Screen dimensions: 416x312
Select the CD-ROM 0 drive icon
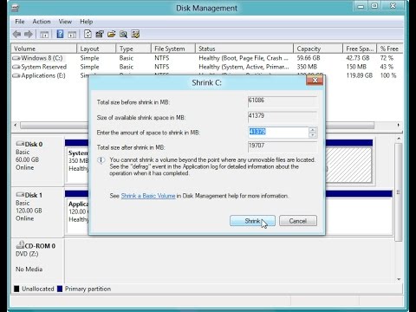[20, 245]
